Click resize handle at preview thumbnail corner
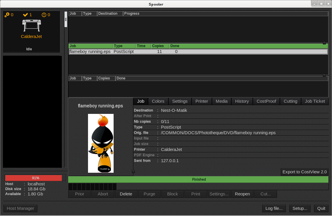The width and height of the screenshot is (332, 216). pyautogui.click(x=133, y=172)
